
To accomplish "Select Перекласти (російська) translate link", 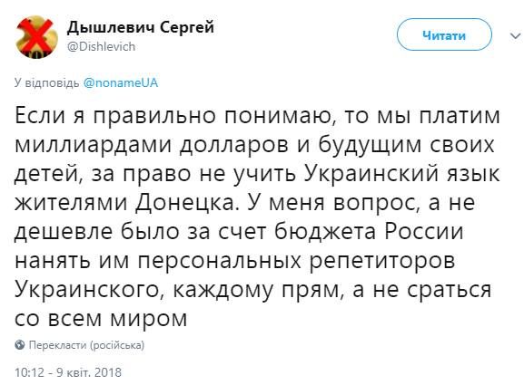I will coord(86,345).
